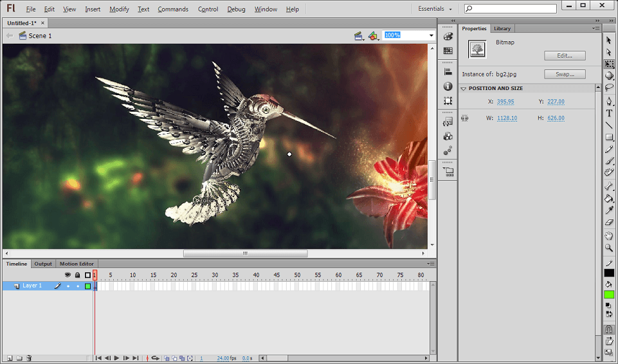The width and height of the screenshot is (618, 364).
Task: Toggle lock dot for Layer 1
Action: pos(78,286)
